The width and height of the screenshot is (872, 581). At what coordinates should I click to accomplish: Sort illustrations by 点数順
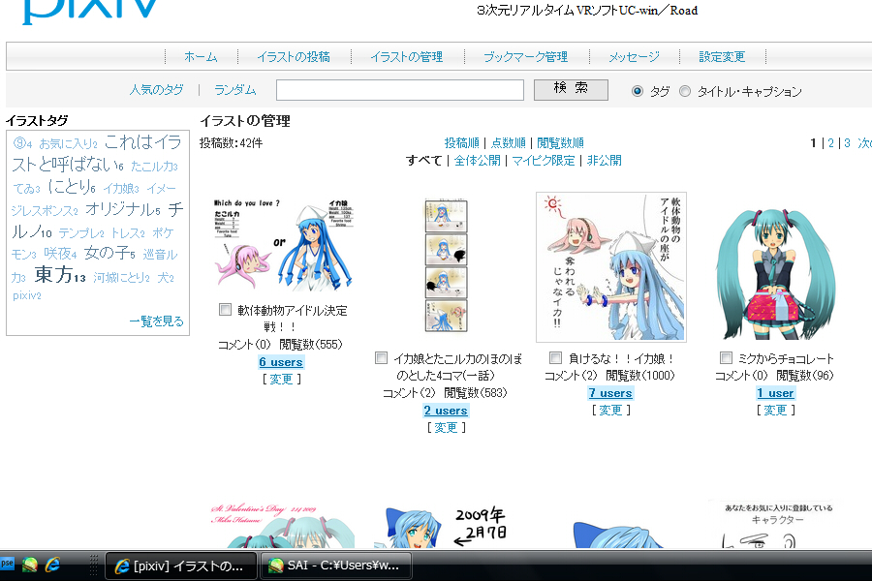click(509, 143)
